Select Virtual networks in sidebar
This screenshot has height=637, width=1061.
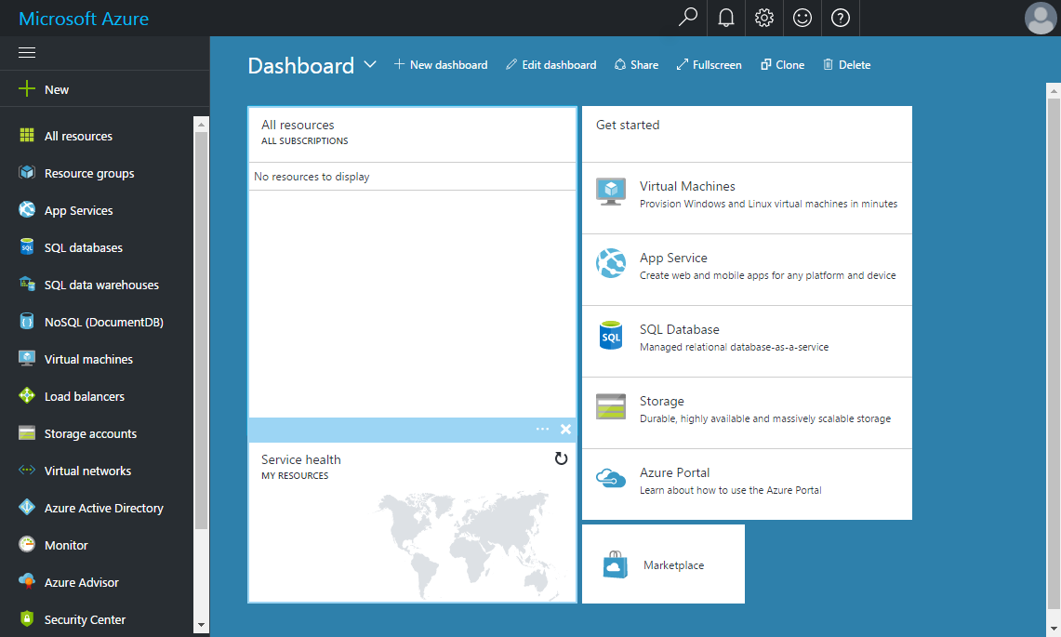88,471
